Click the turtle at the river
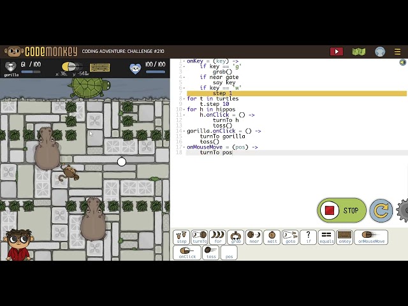The image size is (408, 306). click(x=89, y=88)
